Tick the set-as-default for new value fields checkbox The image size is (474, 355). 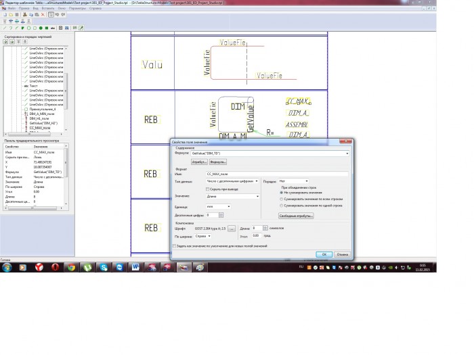point(175,246)
